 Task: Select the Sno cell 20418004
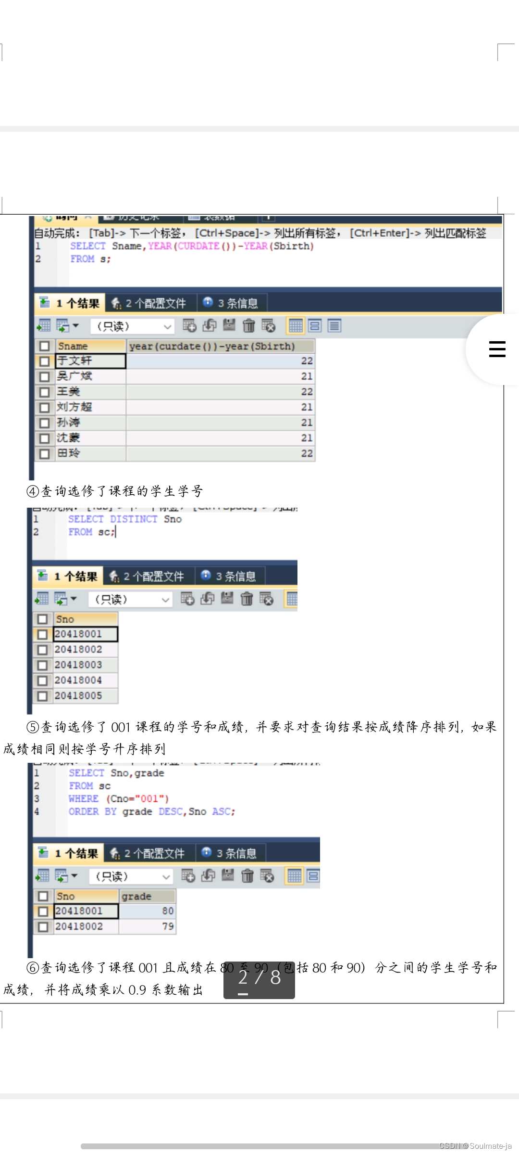pos(85,680)
